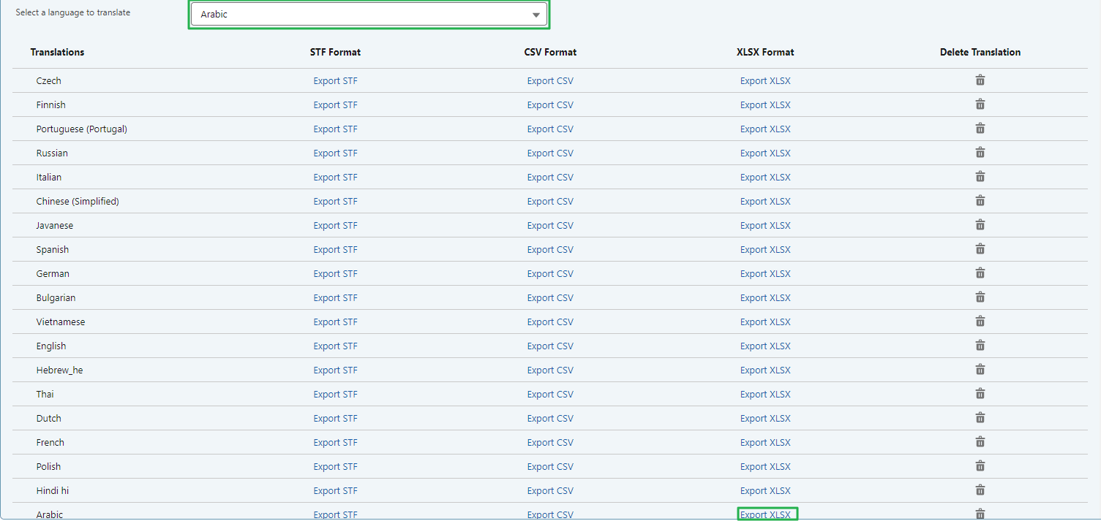
Task: Delete the Arabic translation
Action: click(x=980, y=514)
